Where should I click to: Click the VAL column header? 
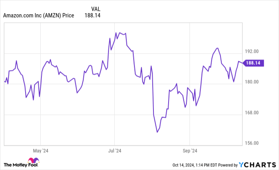pyautogui.click(x=96, y=9)
